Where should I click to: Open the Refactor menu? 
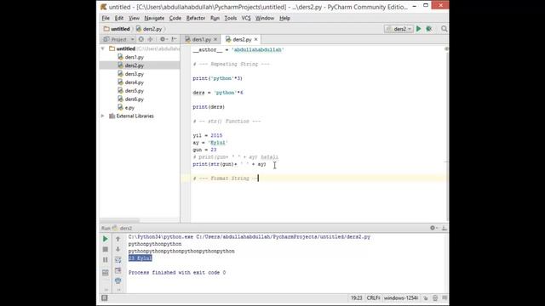[196, 18]
